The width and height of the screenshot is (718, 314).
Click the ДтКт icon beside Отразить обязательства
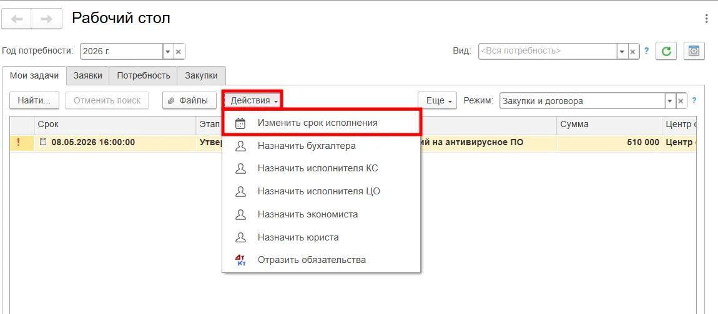[x=240, y=260]
